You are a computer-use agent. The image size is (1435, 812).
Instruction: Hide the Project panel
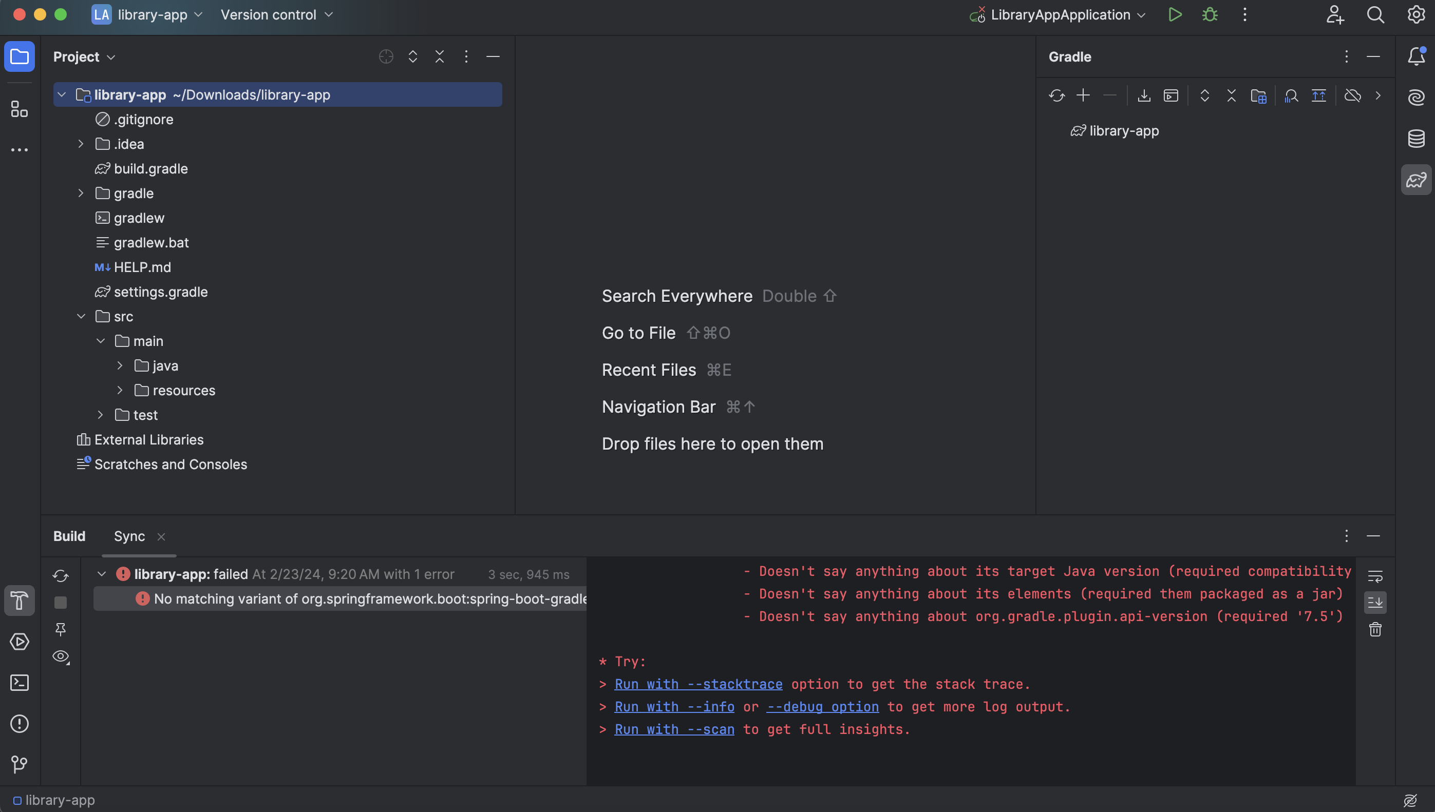pos(493,56)
